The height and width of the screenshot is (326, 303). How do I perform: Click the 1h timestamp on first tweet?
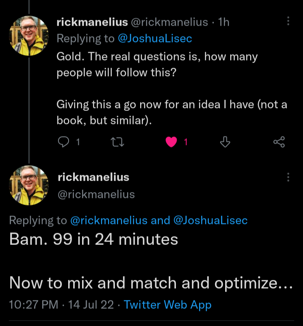click(223, 22)
